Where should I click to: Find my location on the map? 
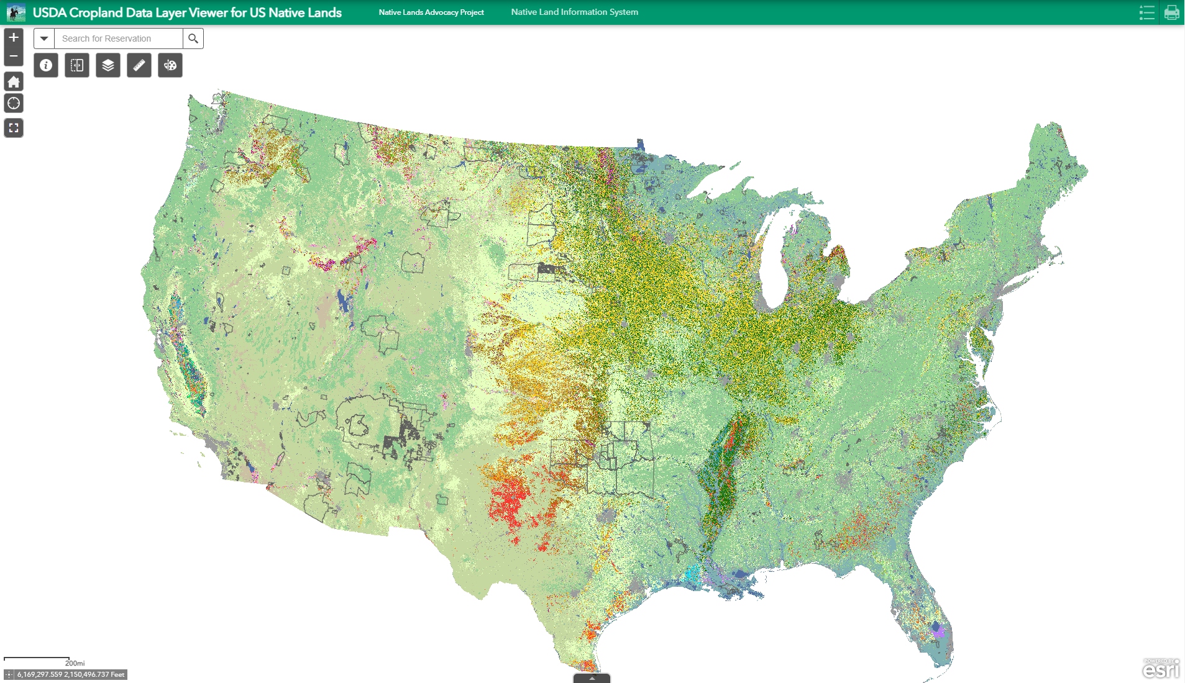14,103
